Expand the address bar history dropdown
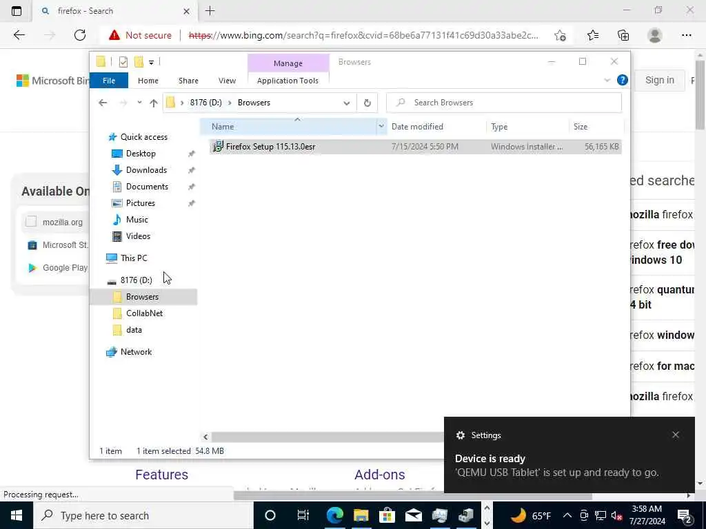Screen dimensions: 706x529 [x=346, y=103]
